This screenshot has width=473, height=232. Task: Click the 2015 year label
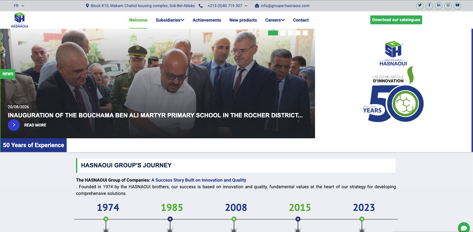tap(300, 208)
